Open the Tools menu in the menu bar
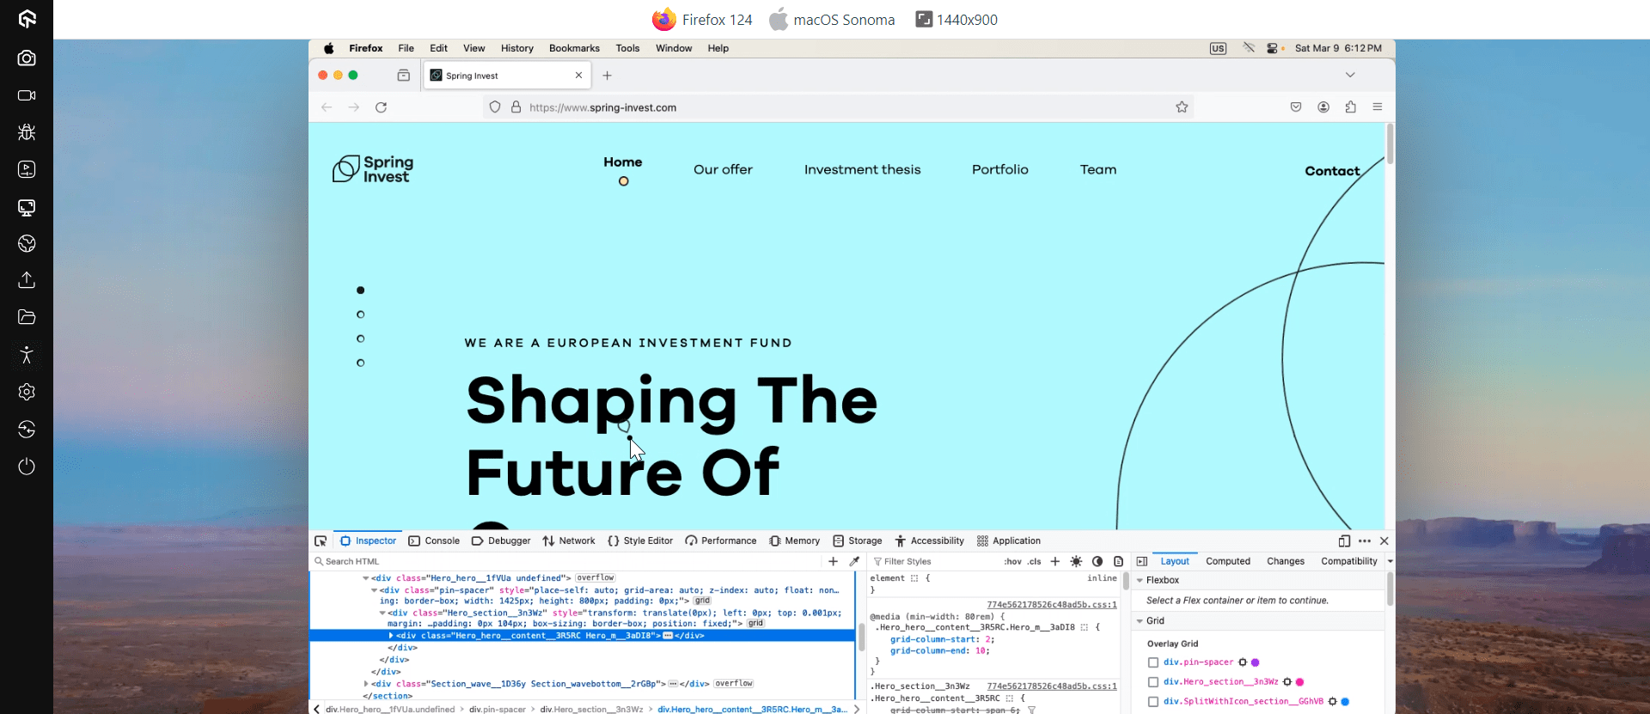This screenshot has width=1650, height=714. (x=627, y=48)
